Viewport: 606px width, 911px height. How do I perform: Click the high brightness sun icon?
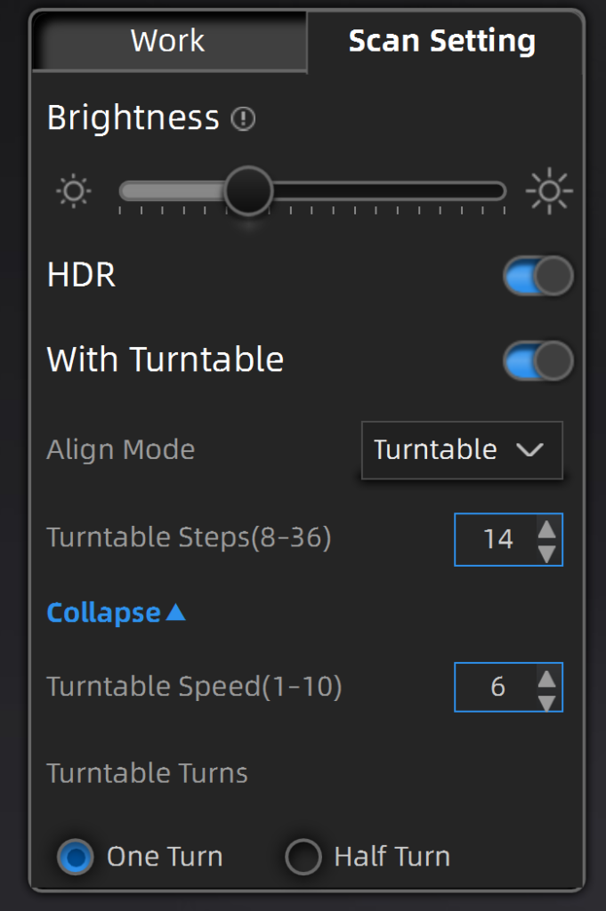click(549, 191)
